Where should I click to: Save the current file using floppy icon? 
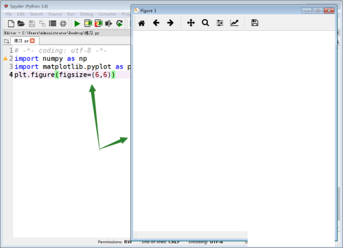tap(32, 23)
